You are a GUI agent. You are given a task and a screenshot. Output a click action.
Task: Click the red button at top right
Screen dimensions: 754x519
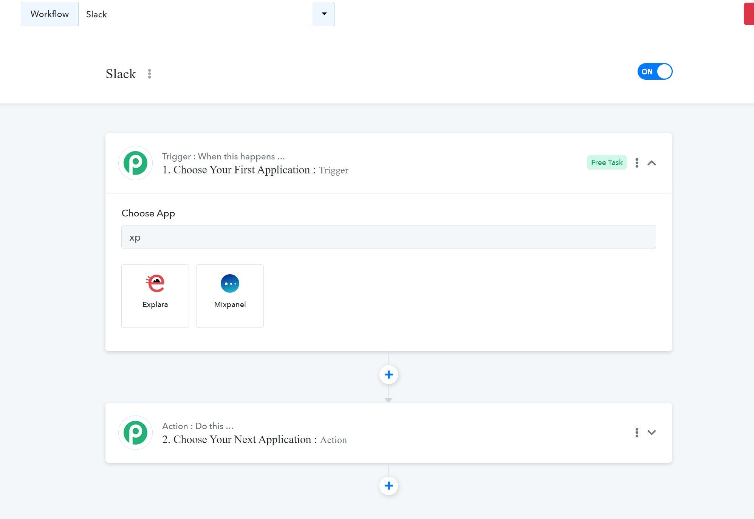[749, 14]
